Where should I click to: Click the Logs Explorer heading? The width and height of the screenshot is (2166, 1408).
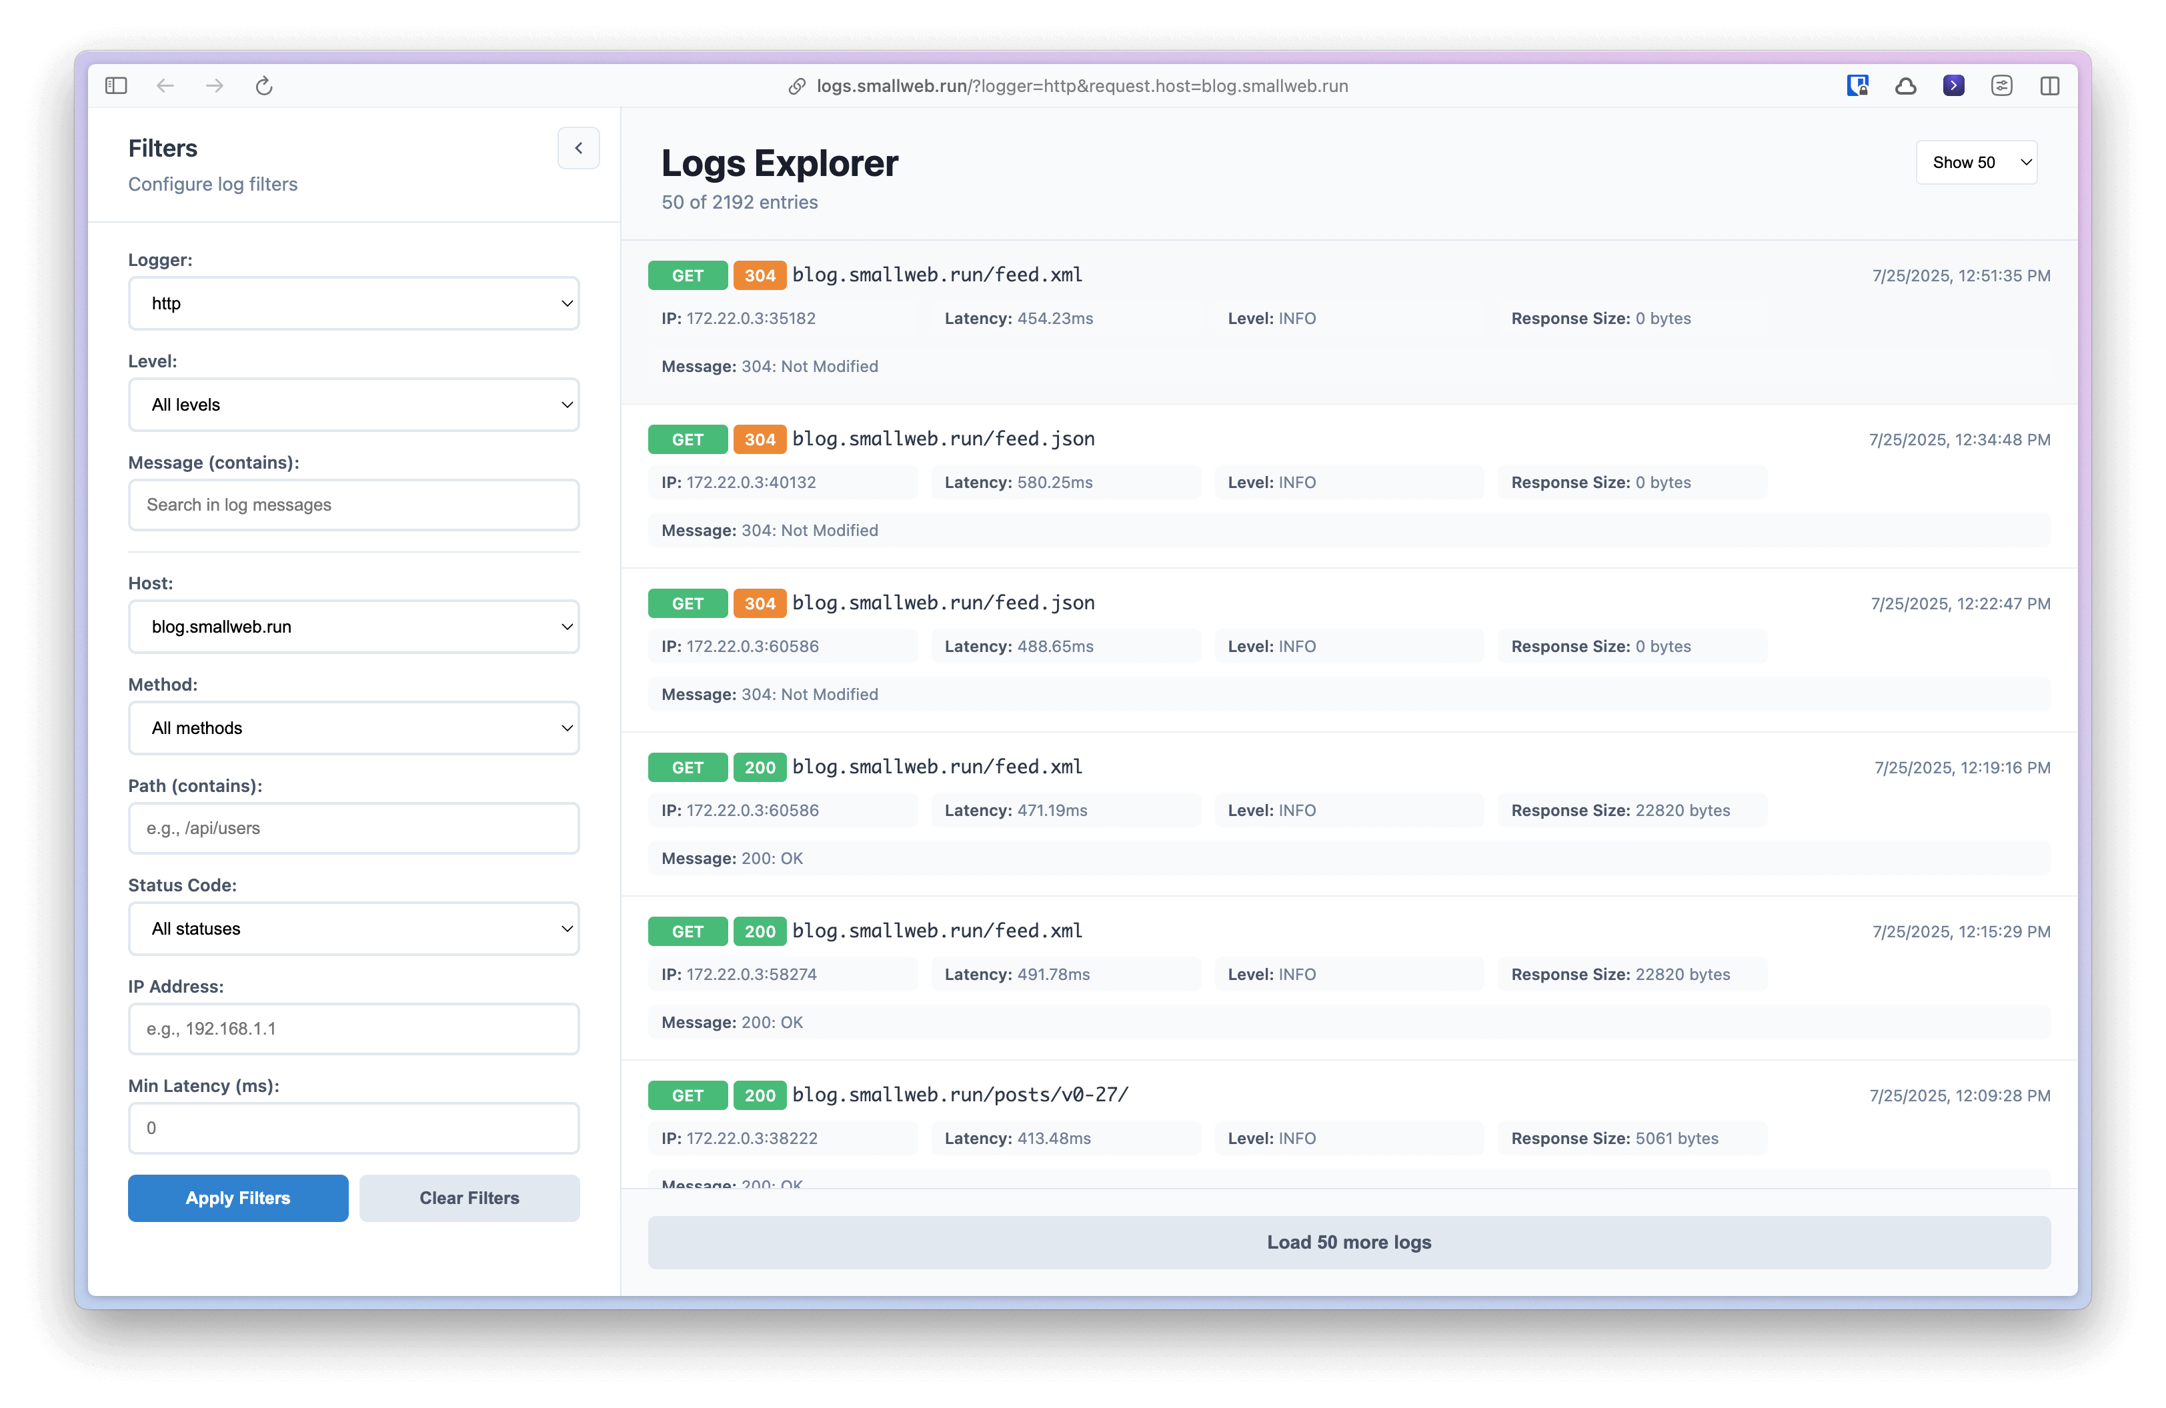[779, 163]
